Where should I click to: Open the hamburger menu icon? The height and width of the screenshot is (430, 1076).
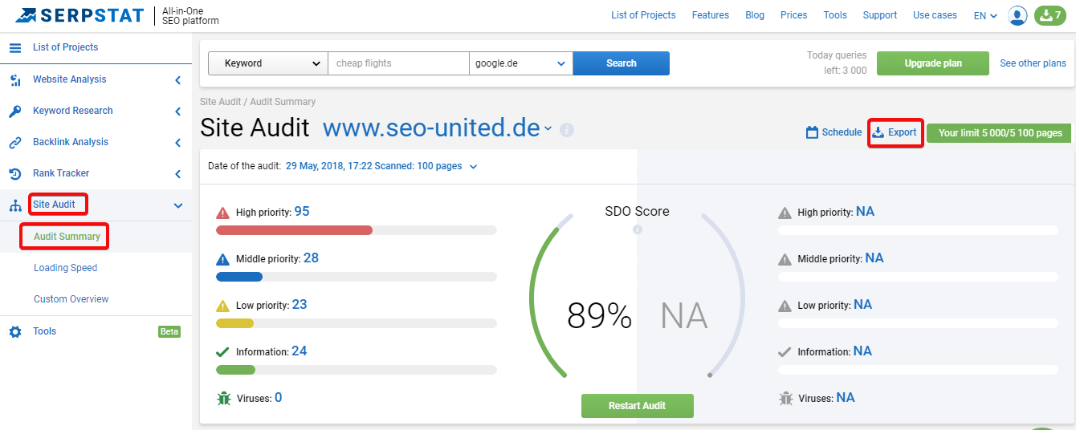click(15, 47)
